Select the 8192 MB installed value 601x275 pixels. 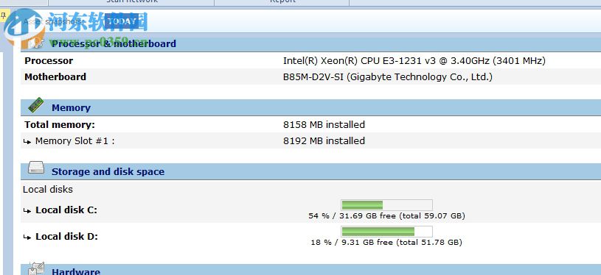pos(324,141)
